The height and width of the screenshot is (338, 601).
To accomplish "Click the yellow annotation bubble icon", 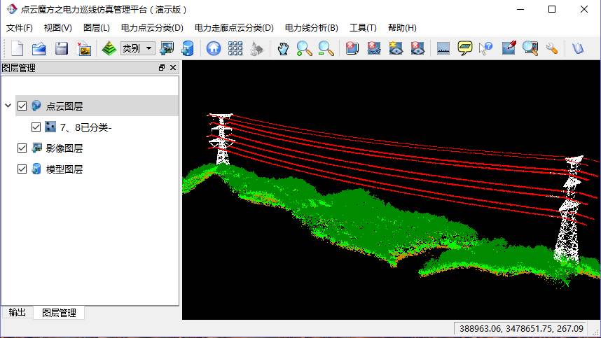I will coord(464,48).
